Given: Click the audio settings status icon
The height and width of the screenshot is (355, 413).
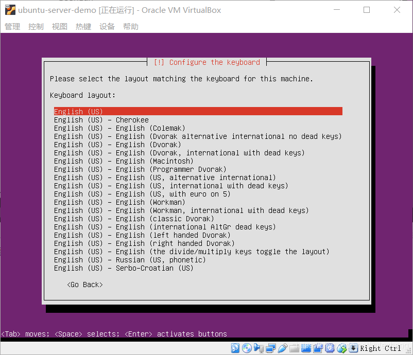Looking at the screenshot, I should point(259,348).
